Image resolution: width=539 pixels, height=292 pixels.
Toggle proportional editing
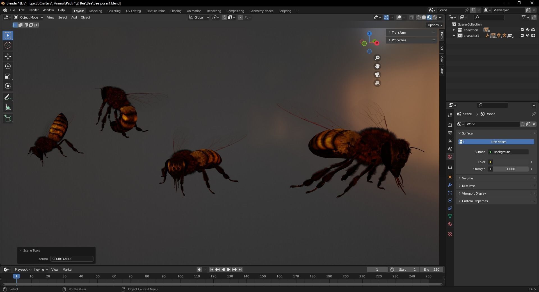240,17
